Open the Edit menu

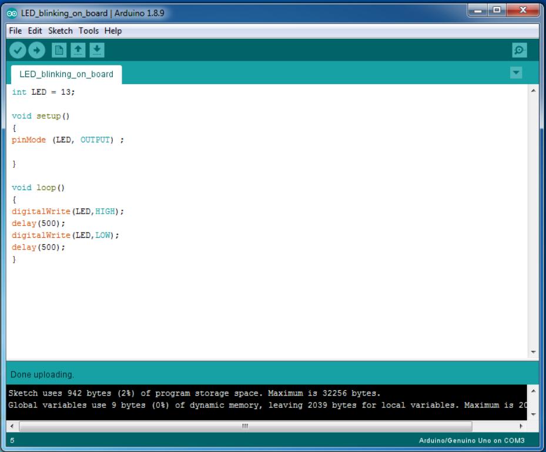(x=35, y=31)
